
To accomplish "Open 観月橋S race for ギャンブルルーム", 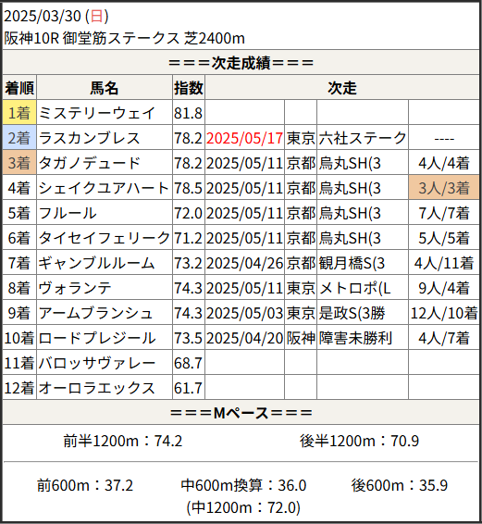I will [x=352, y=263].
